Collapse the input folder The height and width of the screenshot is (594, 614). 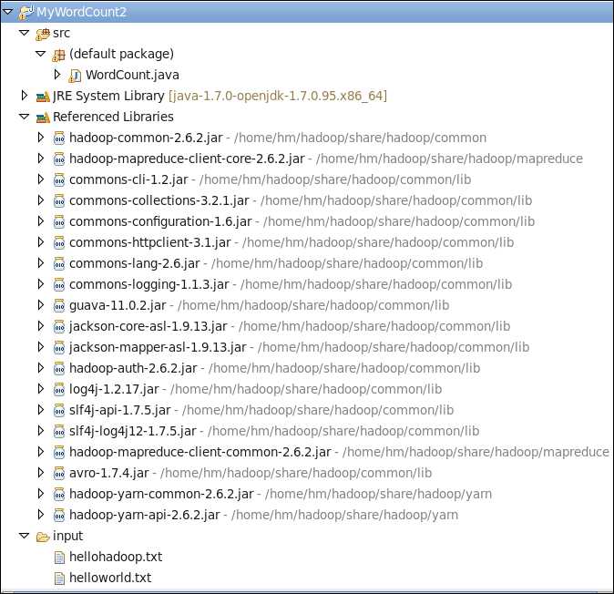25,536
